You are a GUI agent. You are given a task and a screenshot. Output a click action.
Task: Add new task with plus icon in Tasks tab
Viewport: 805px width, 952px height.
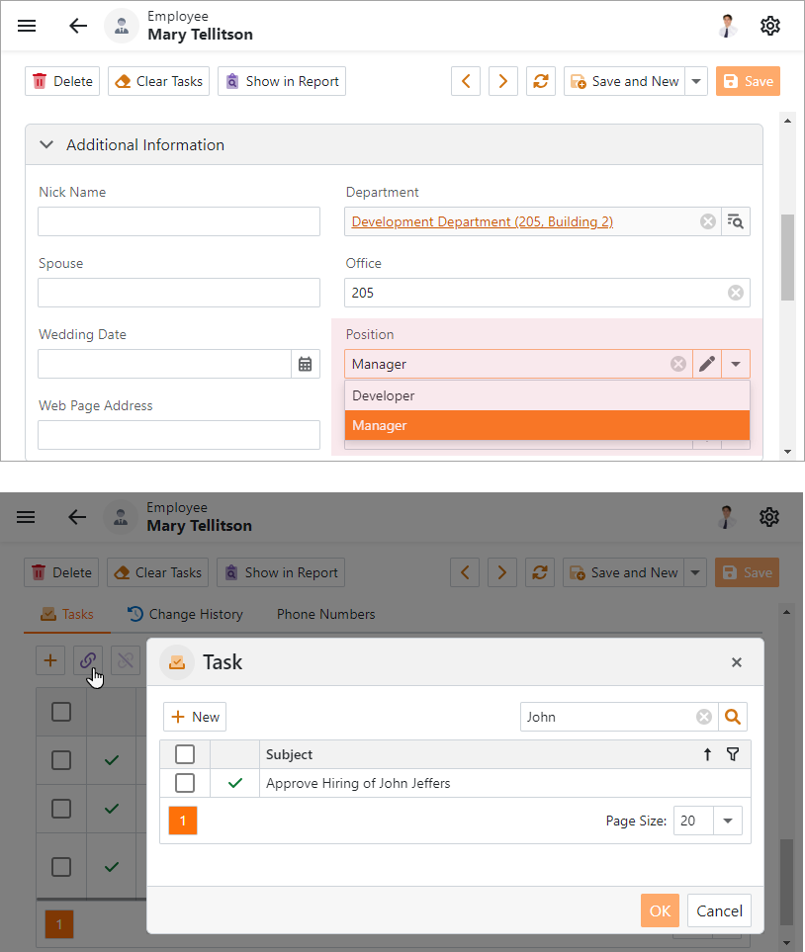50,660
